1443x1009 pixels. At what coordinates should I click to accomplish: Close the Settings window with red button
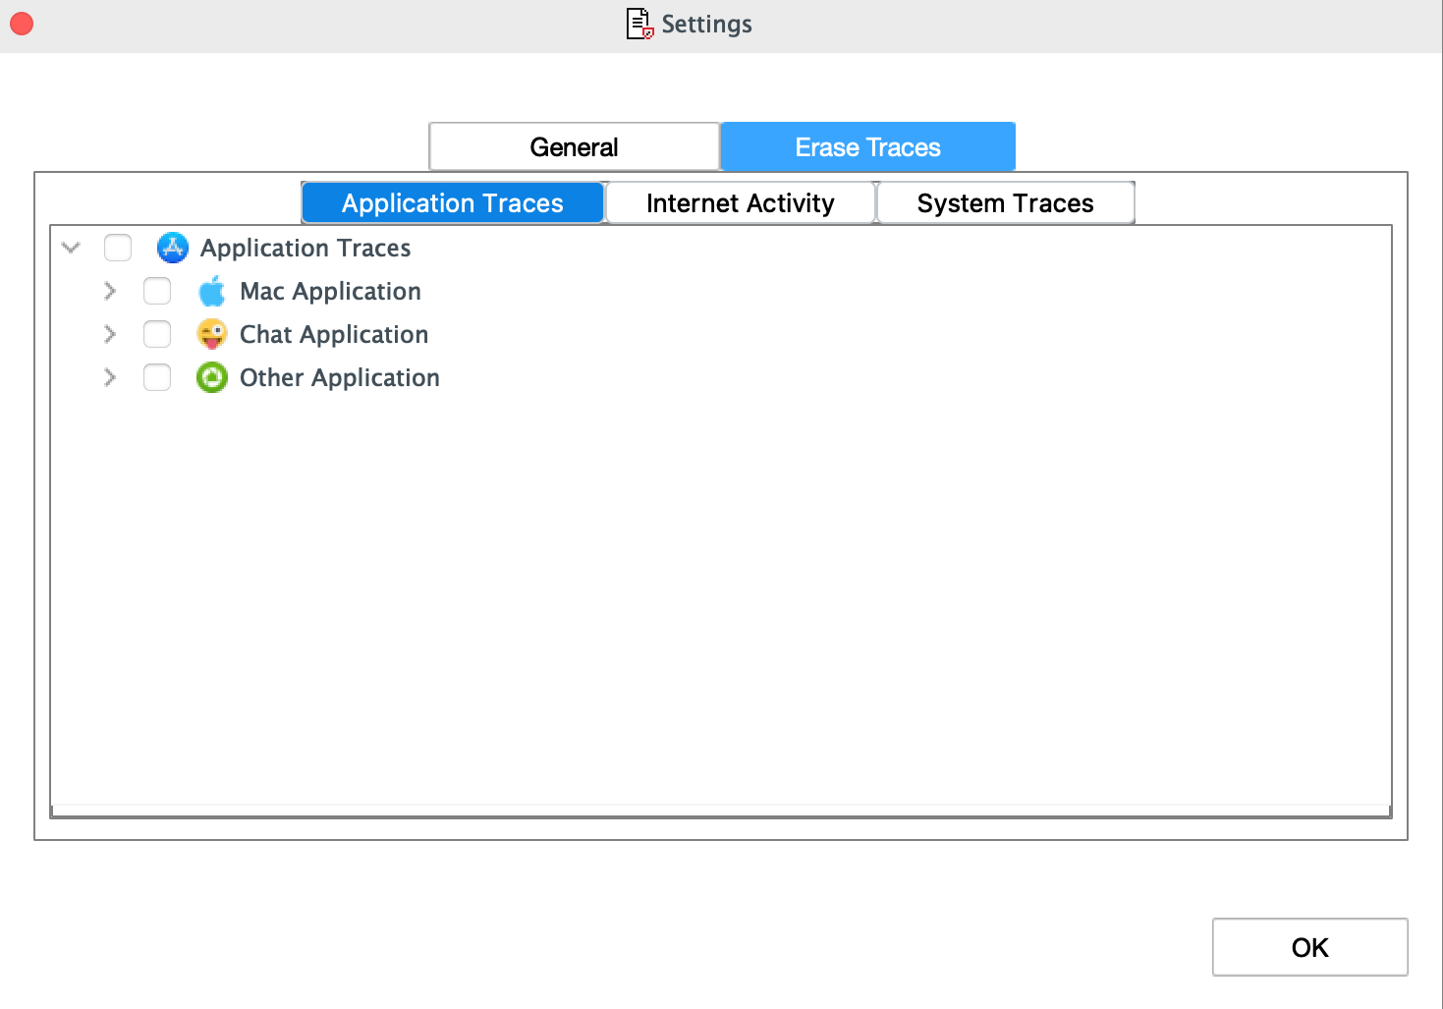[22, 24]
